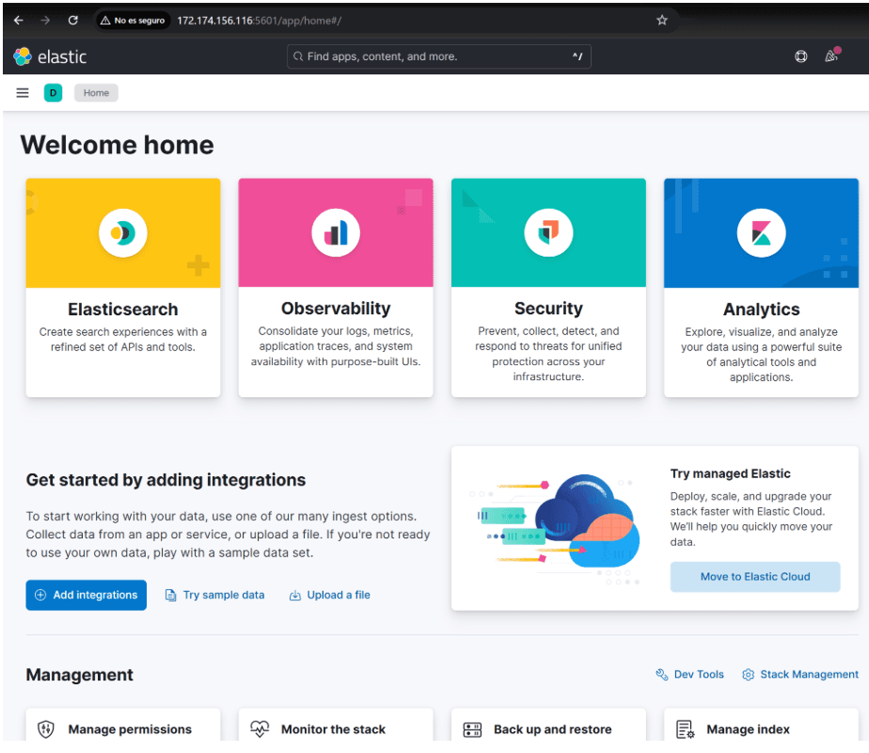Screen dimensions: 869x753
Task: Open the Try sample data link
Action: click(214, 595)
